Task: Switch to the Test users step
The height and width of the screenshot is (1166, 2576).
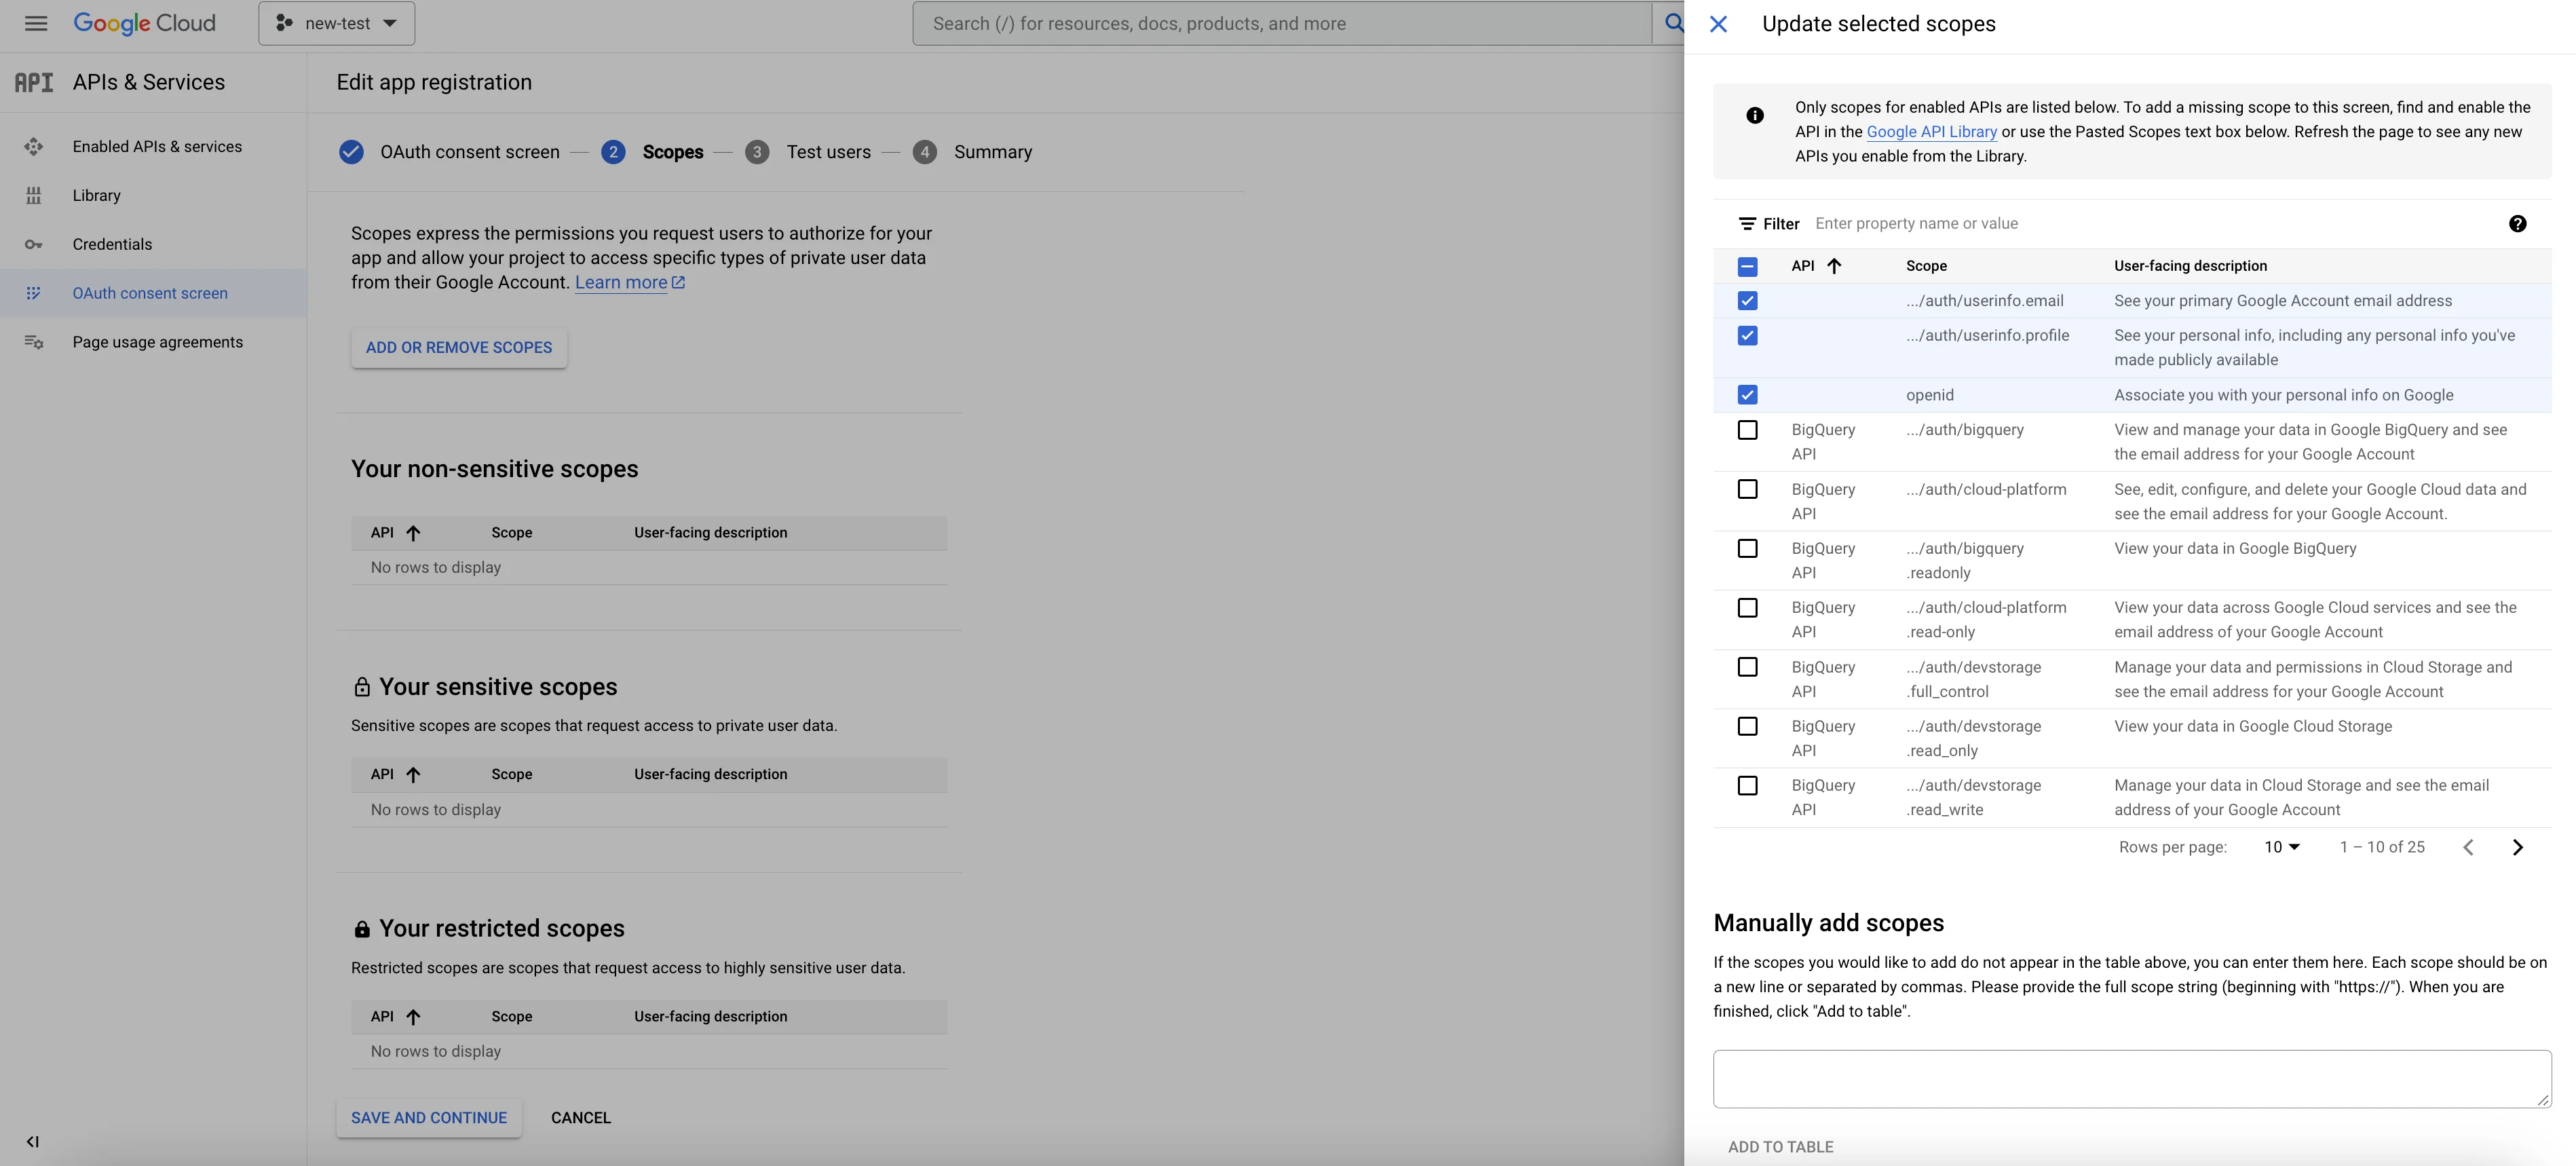Action: coord(828,152)
